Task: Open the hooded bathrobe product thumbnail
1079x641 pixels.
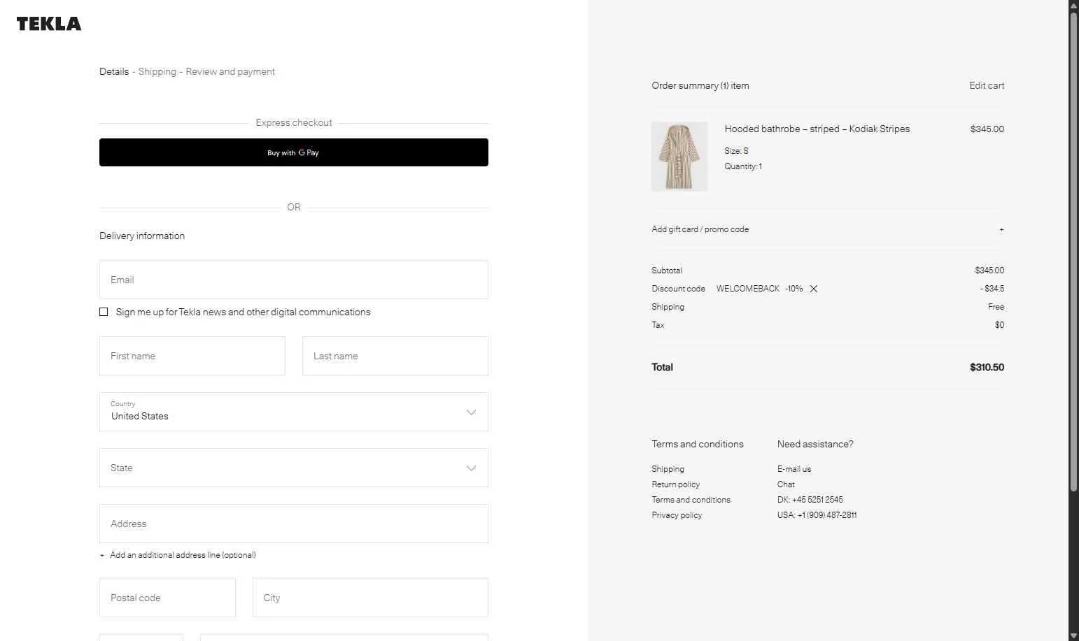Action: pos(679,157)
